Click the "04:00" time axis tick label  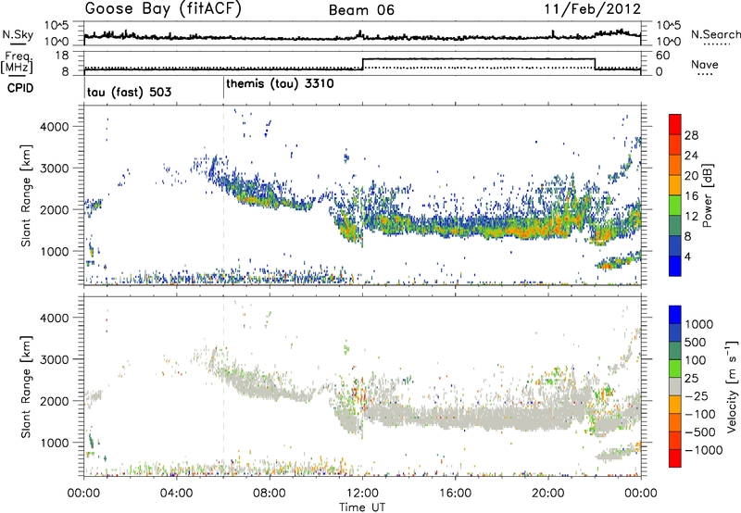click(x=176, y=494)
